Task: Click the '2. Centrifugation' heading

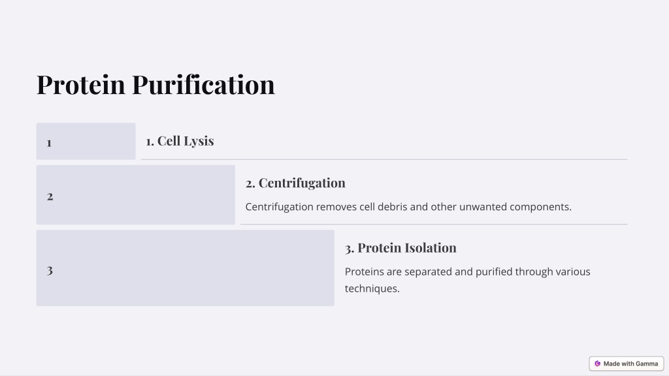Action: coord(295,183)
